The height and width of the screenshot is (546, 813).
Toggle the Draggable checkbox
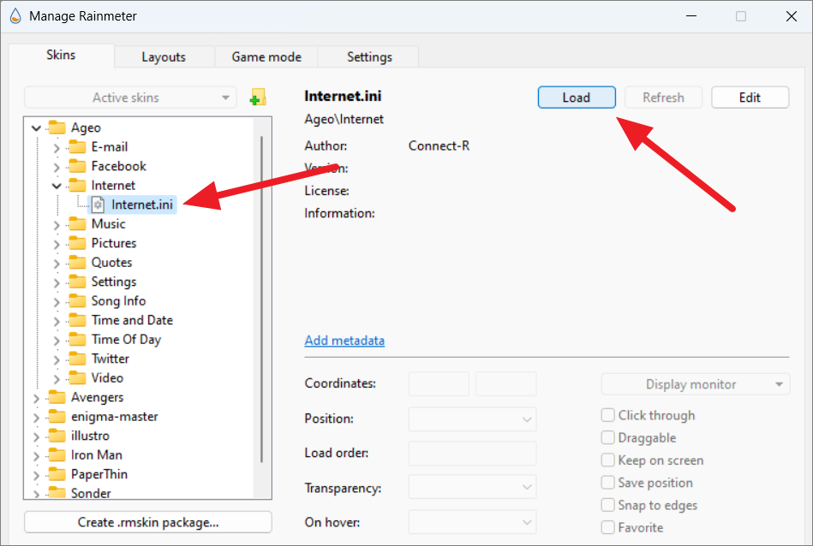[x=607, y=437]
